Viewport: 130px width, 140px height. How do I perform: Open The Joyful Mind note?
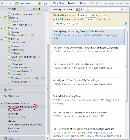tap(88, 53)
